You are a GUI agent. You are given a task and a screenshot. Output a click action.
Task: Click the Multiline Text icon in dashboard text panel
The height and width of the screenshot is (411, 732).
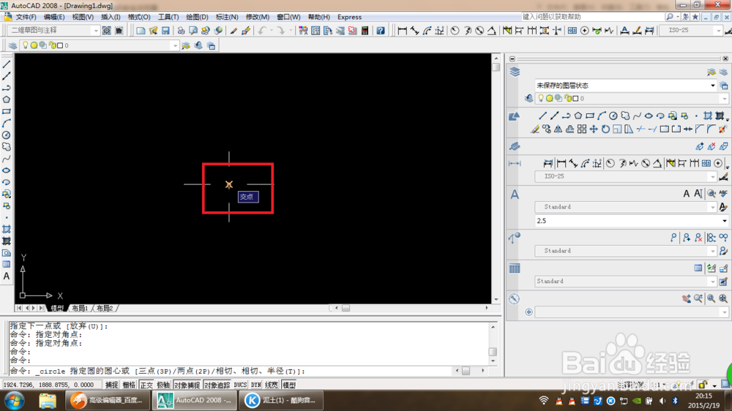pos(687,194)
